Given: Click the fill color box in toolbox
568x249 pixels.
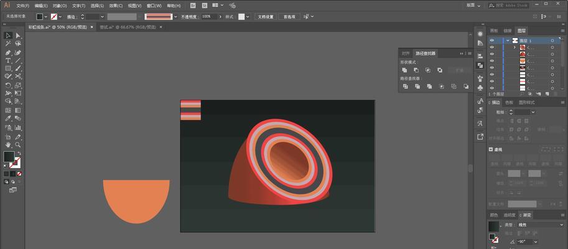Looking at the screenshot, I should tap(9, 157).
